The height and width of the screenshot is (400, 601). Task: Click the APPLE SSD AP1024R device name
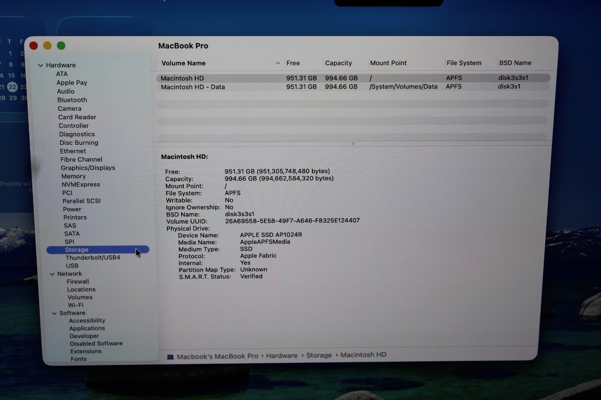pos(271,235)
